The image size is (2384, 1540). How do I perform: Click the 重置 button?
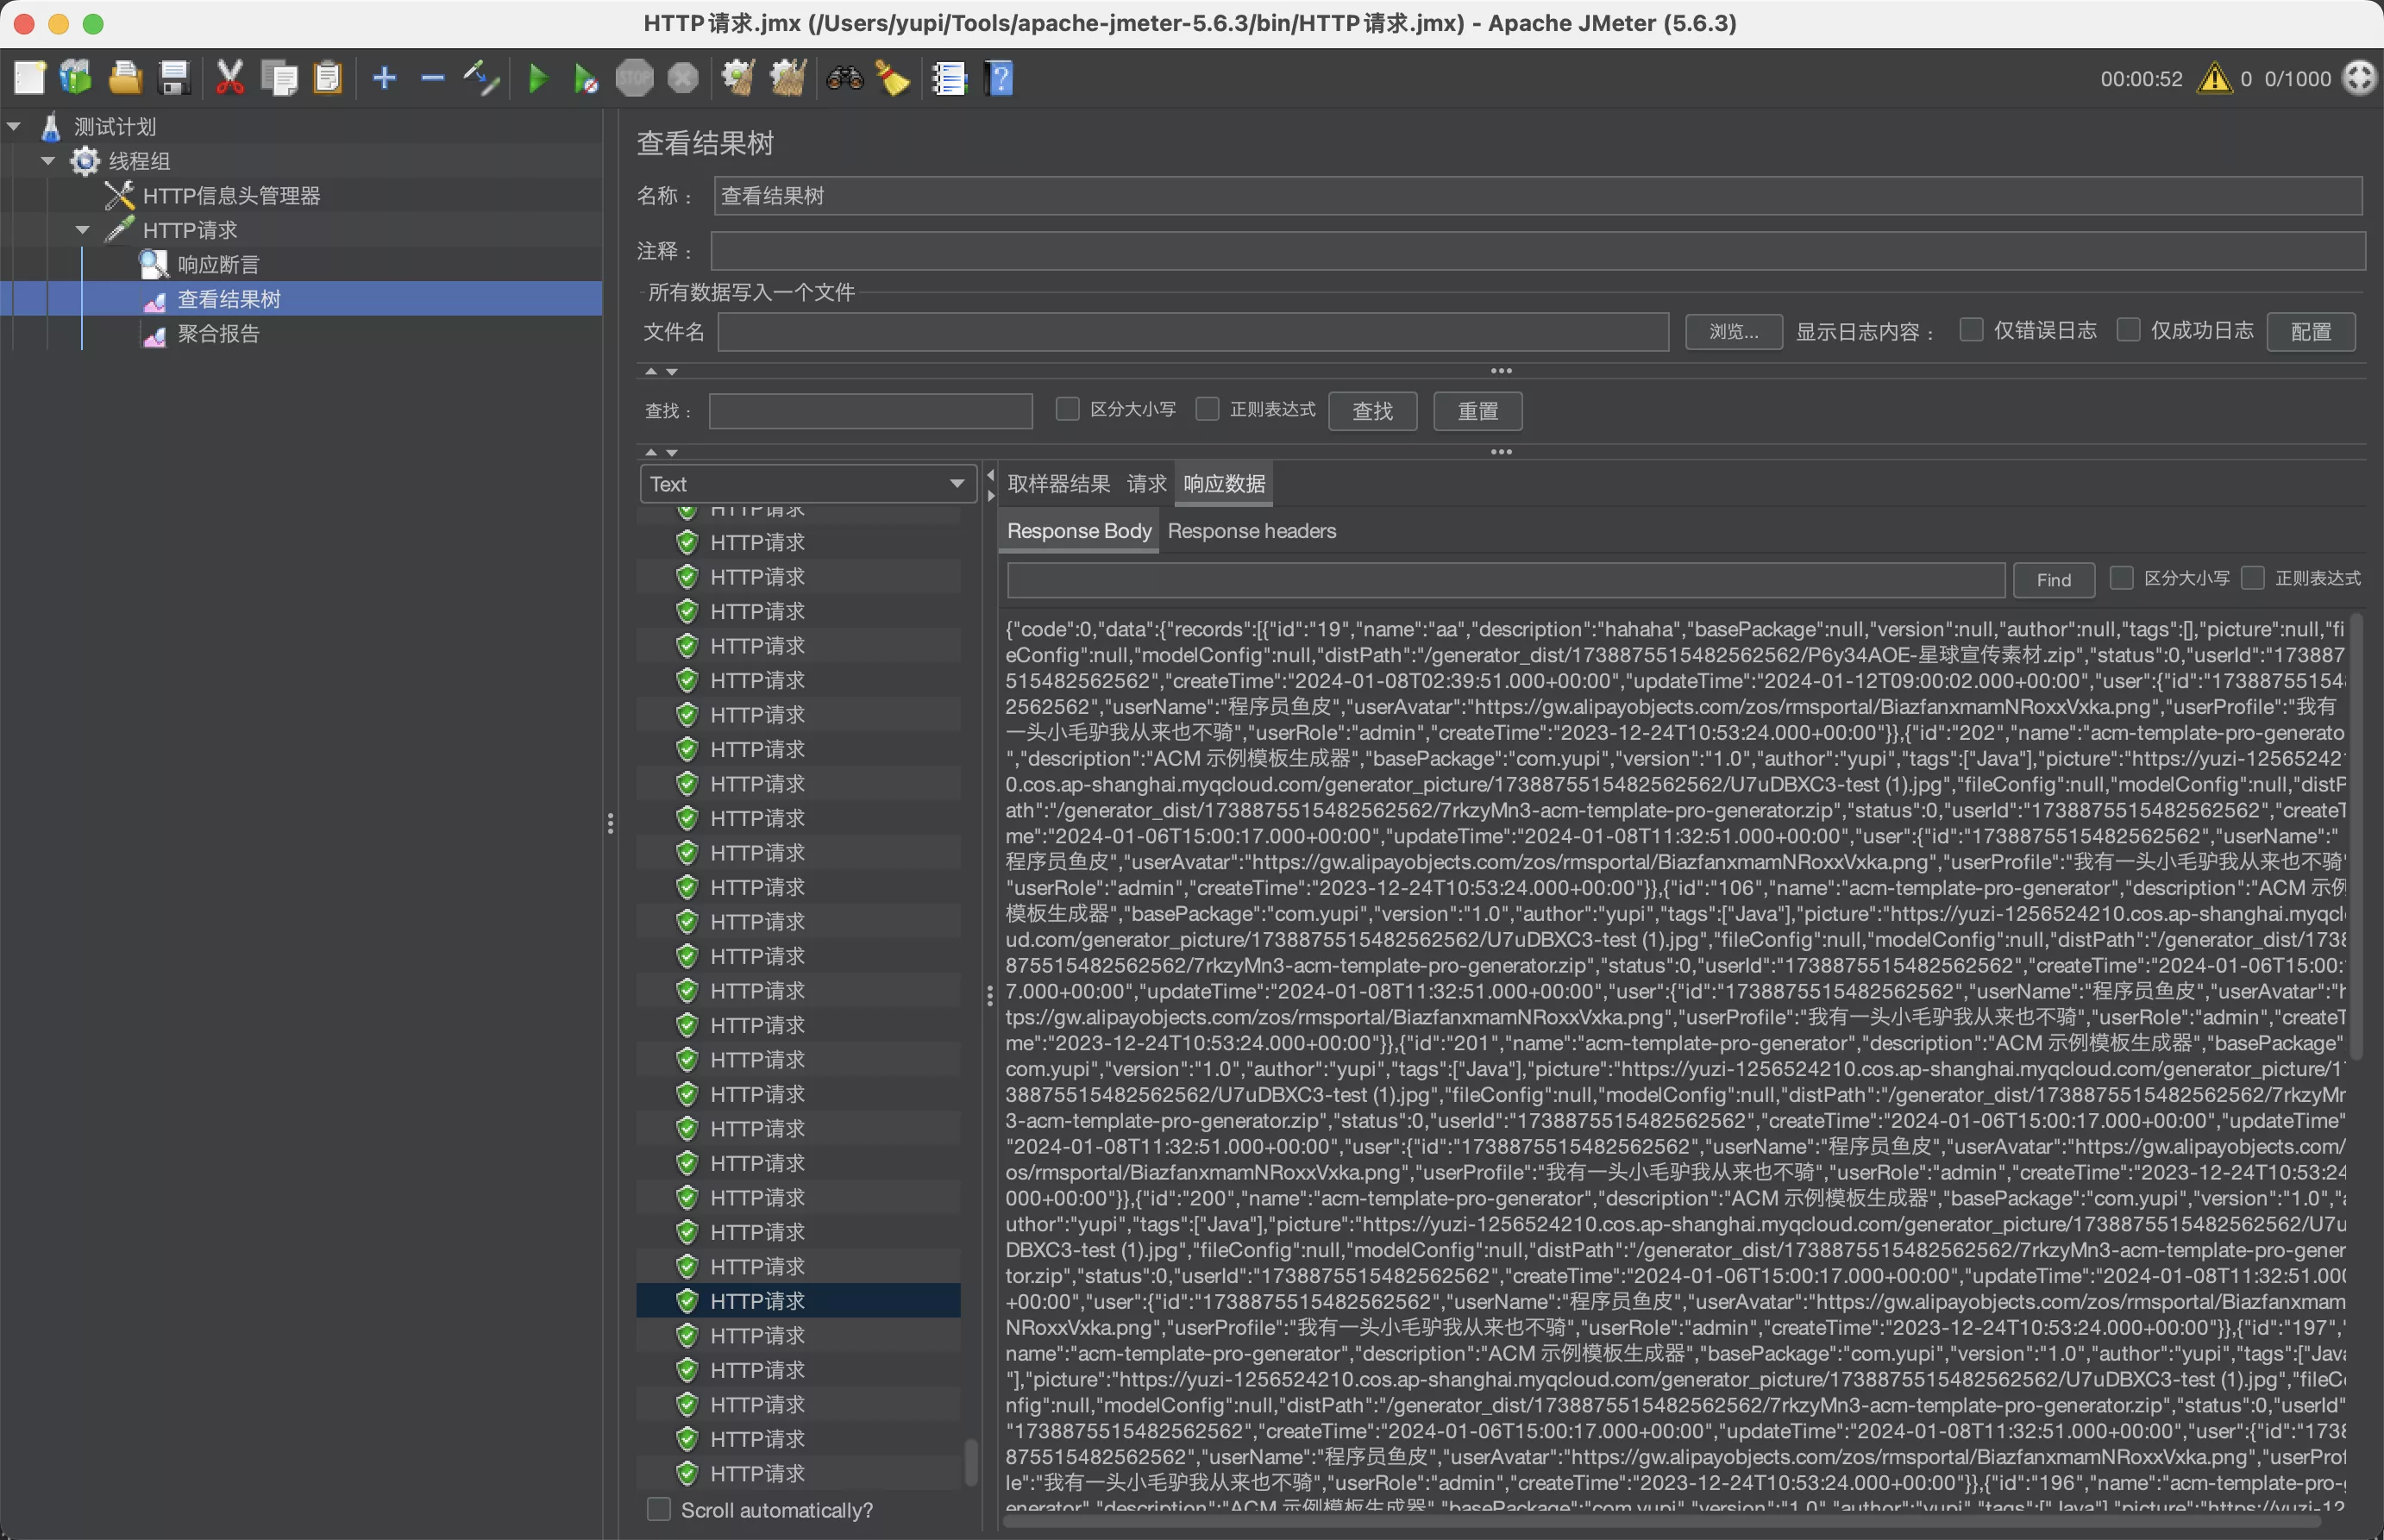point(1477,411)
